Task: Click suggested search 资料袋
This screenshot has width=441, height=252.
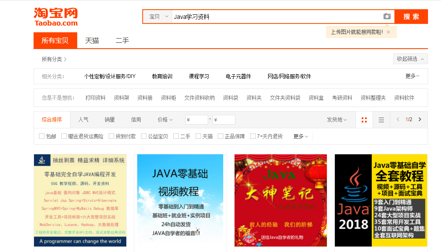Action: click(x=231, y=98)
